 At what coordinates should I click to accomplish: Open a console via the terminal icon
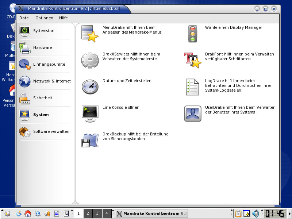[90, 114]
